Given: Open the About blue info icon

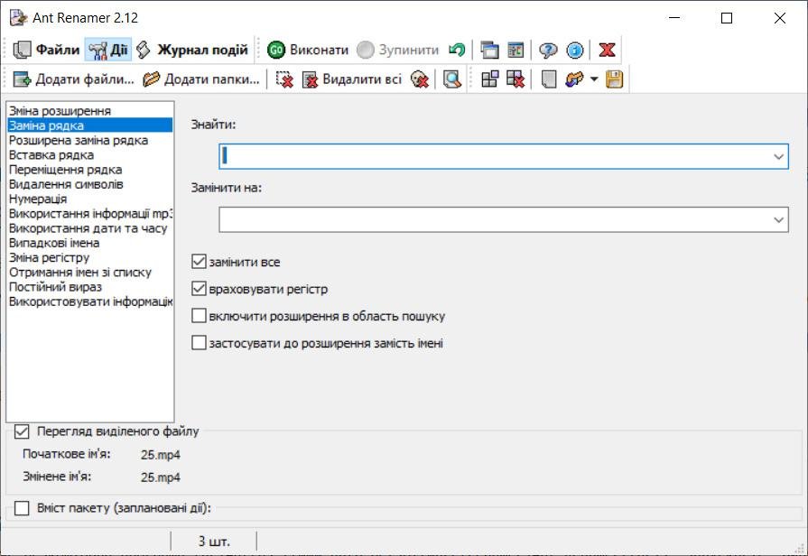Looking at the screenshot, I should [574, 50].
